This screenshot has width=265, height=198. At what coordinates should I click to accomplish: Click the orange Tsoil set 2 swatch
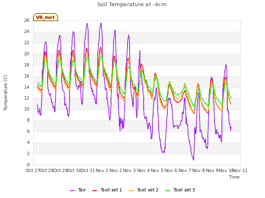pyautogui.click(x=131, y=191)
